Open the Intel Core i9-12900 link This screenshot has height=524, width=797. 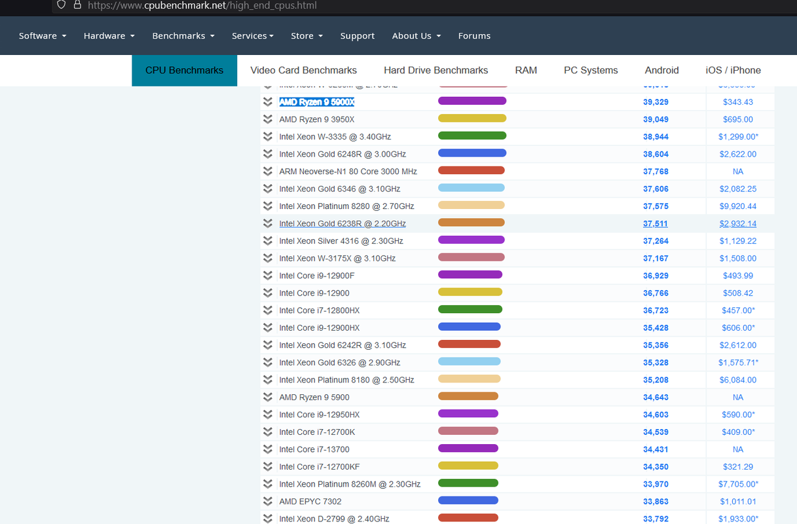coord(314,293)
